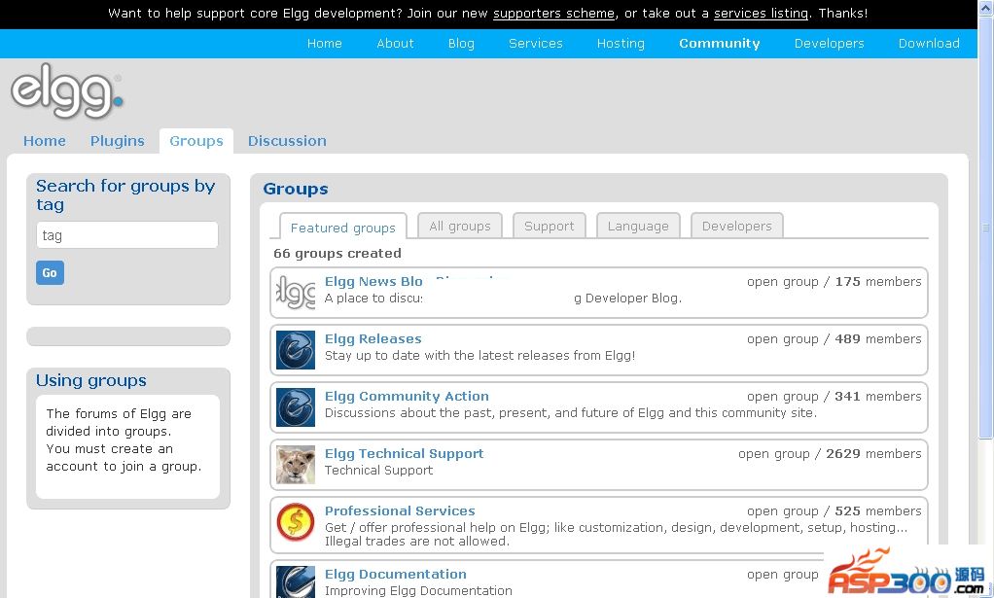Switch to community Home tab below logo
994x598 pixels.
pos(45,141)
